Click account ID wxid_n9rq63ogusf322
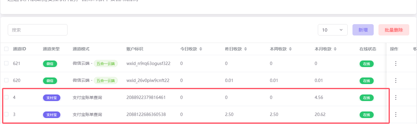 coord(148,63)
